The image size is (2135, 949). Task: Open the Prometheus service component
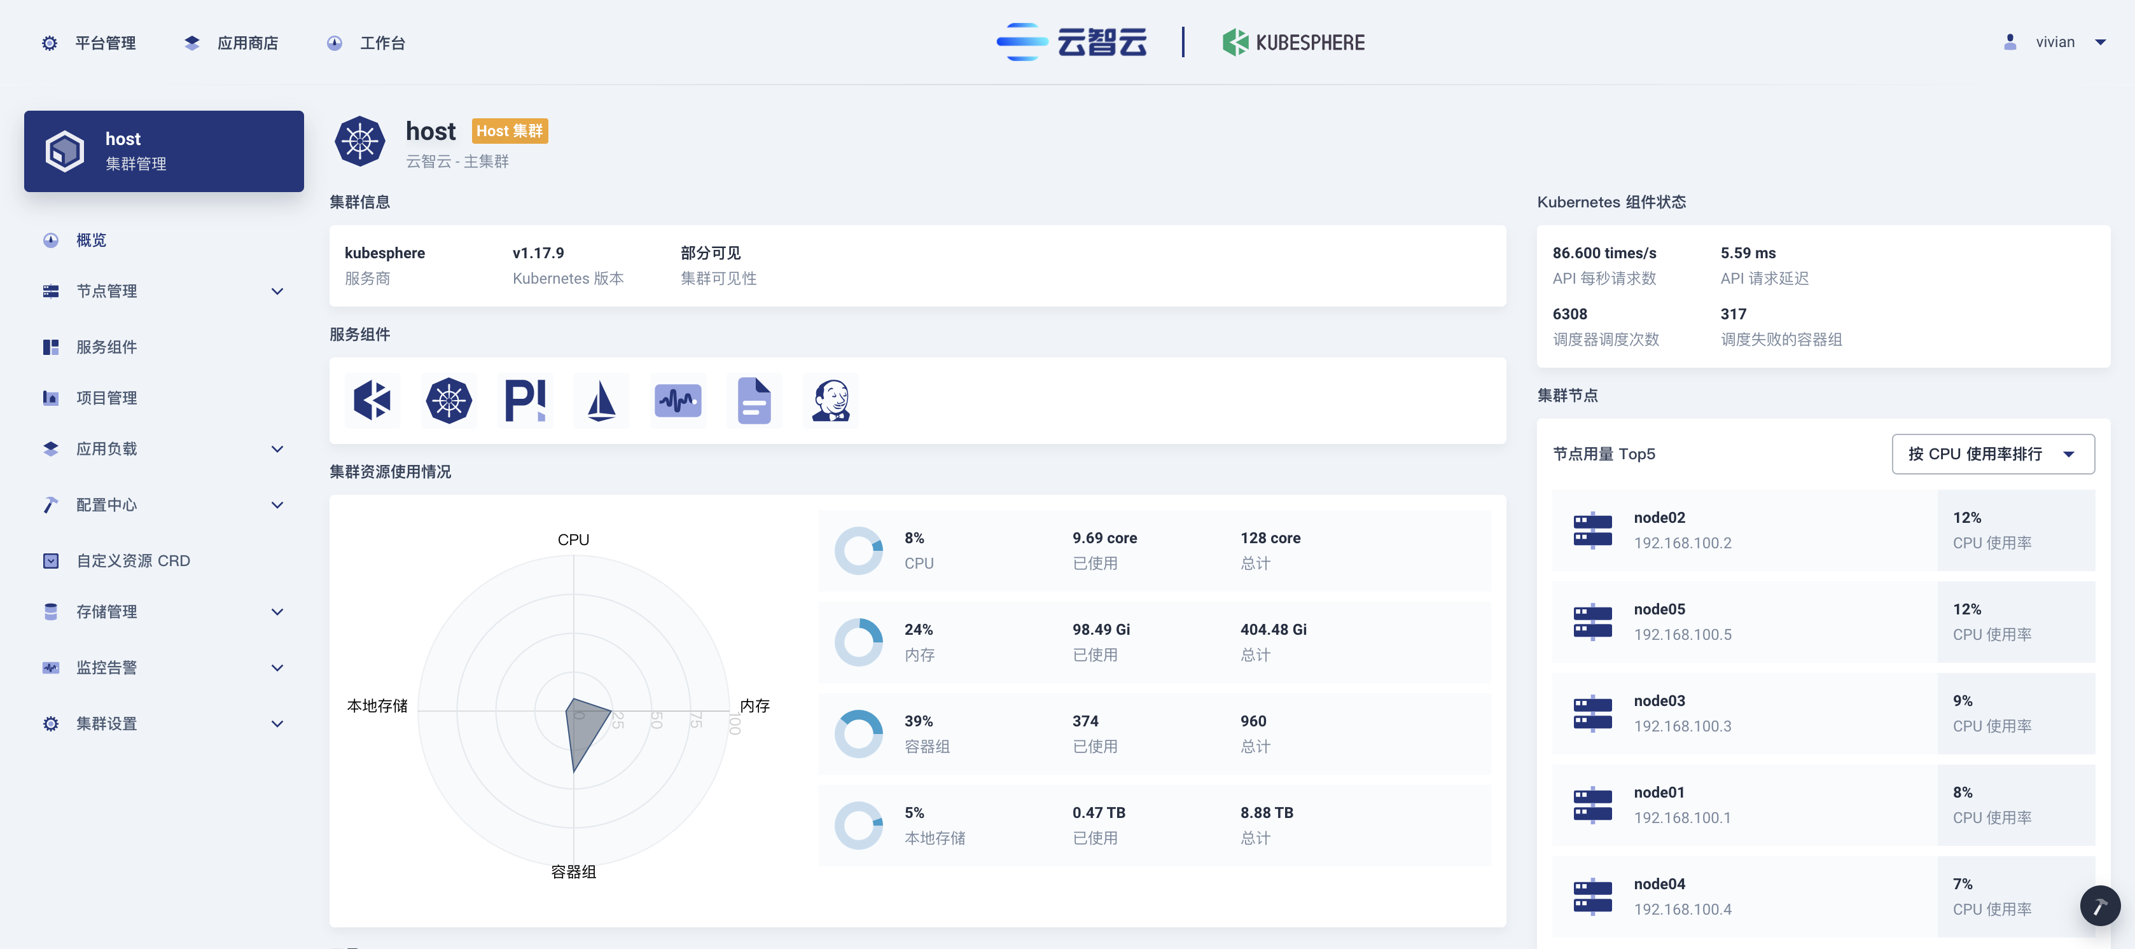(x=525, y=400)
